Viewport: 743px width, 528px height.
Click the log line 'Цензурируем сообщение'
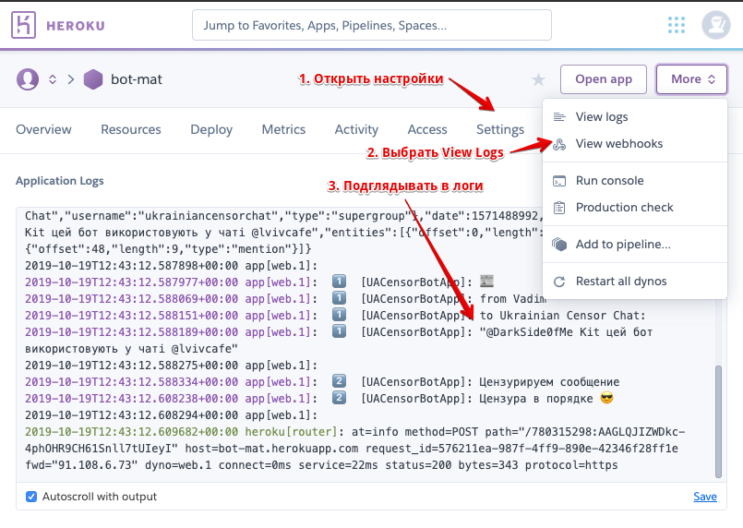[322, 382]
